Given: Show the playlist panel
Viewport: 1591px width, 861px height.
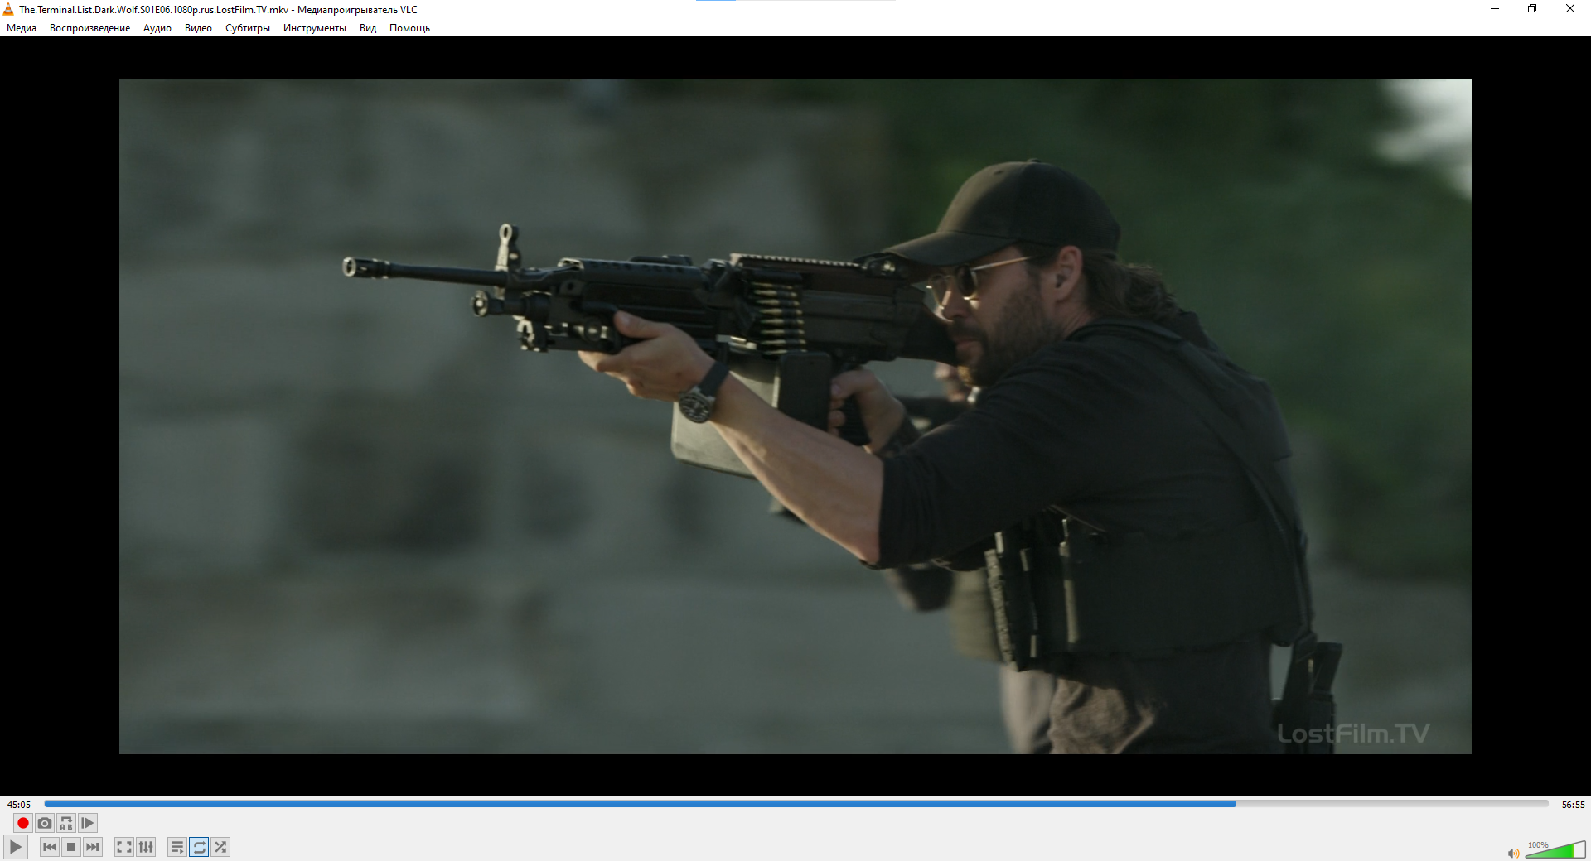Looking at the screenshot, I should (x=177, y=847).
